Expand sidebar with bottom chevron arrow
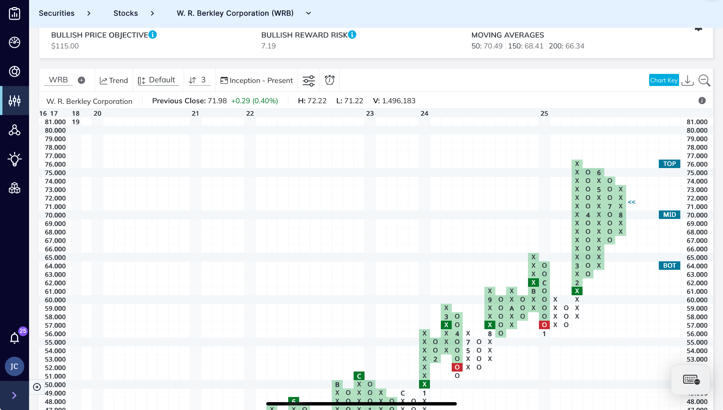This screenshot has height=410, width=723. pos(14,395)
